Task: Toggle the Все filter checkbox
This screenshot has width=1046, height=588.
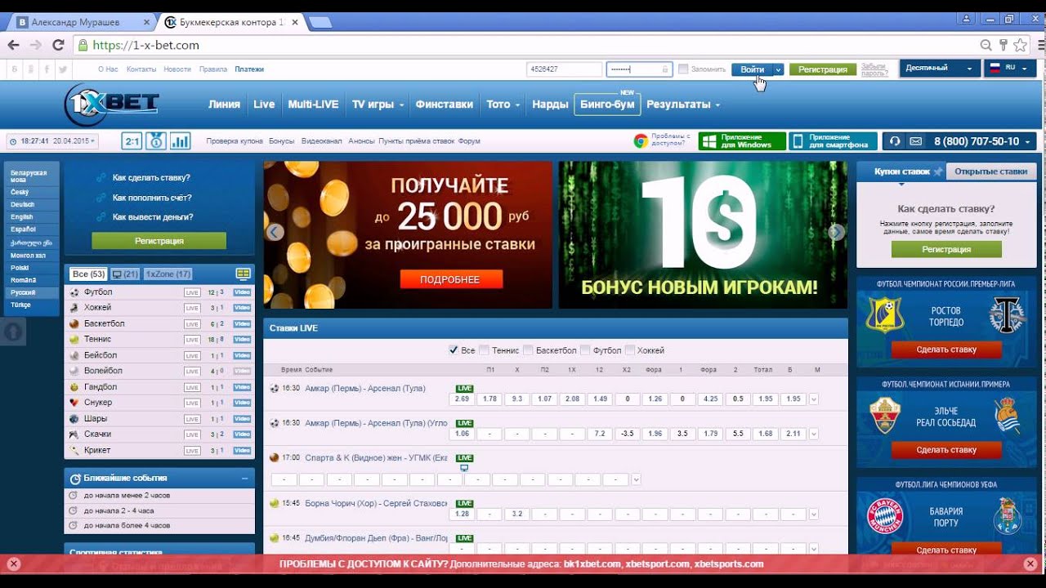Action: point(454,350)
